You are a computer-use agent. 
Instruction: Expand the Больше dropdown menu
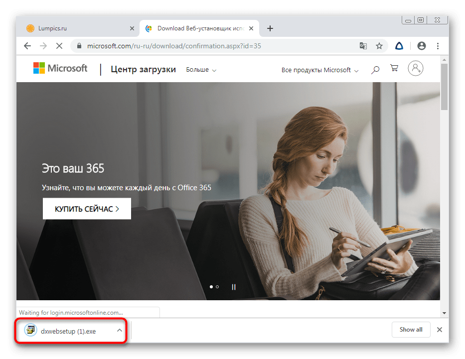201,70
